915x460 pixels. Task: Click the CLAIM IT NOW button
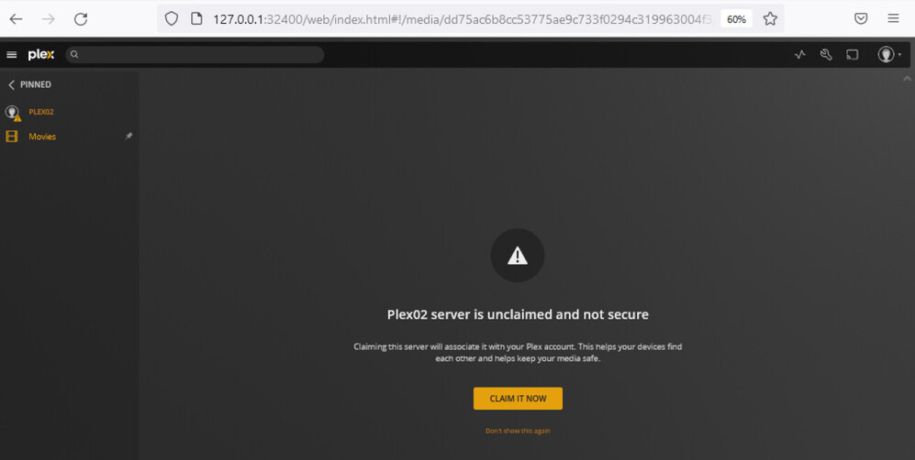click(x=518, y=399)
